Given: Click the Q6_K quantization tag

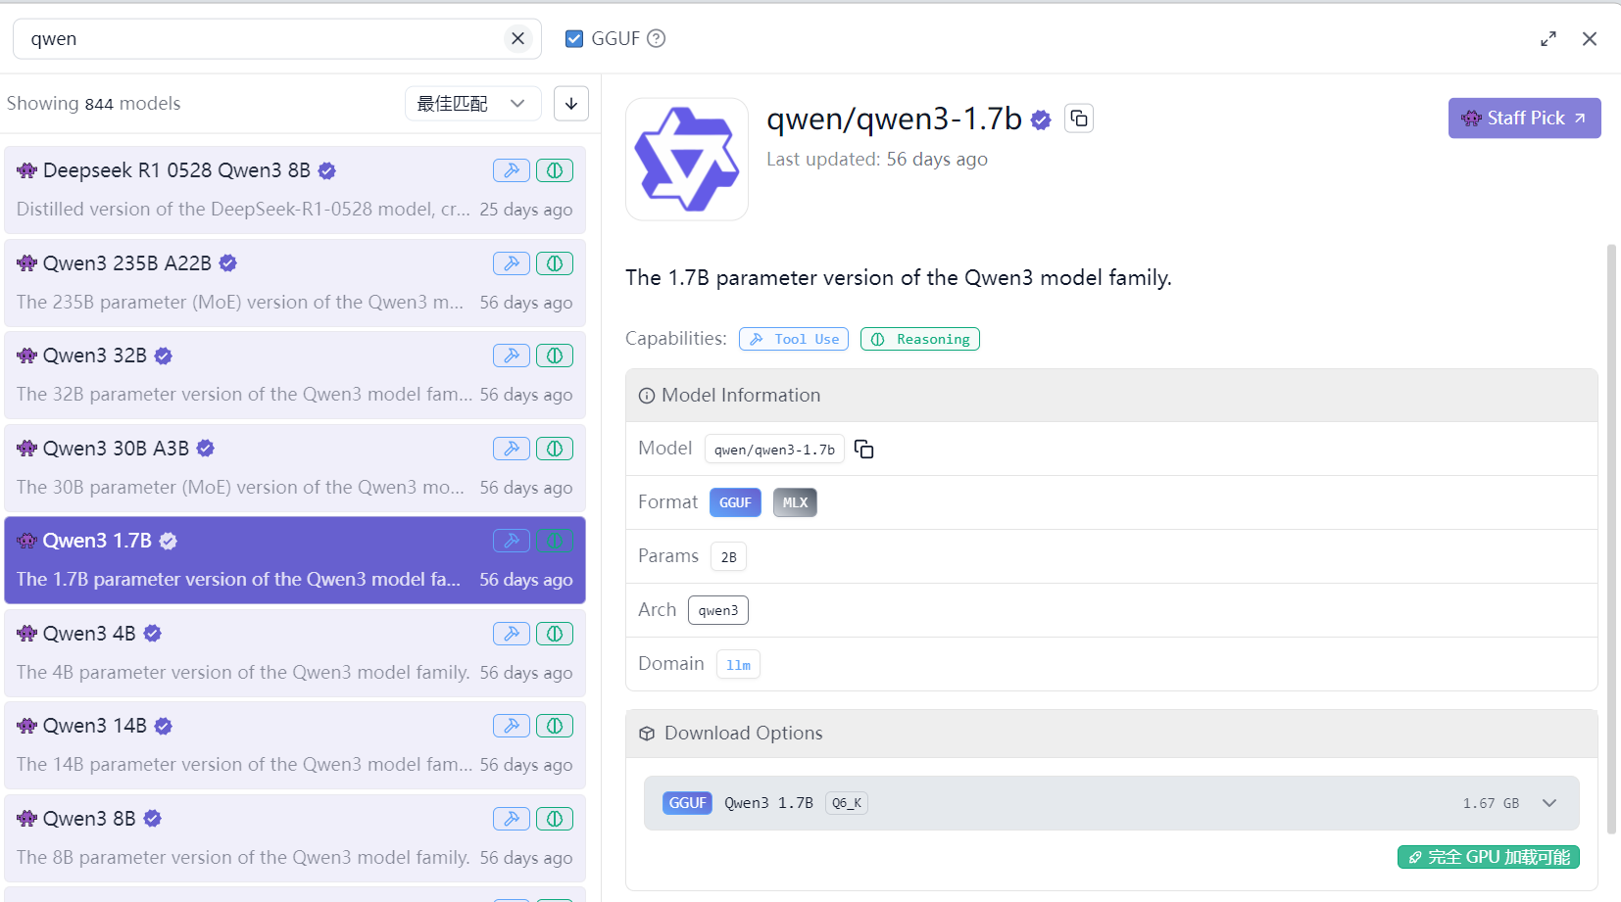Looking at the screenshot, I should pyautogui.click(x=847, y=803).
